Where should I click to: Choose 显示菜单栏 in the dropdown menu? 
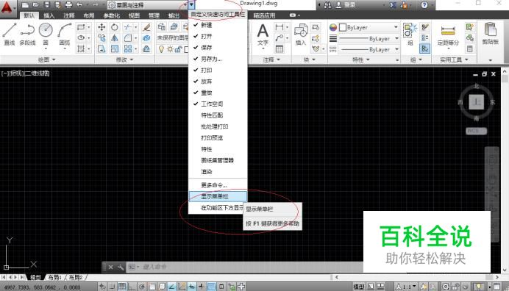(218, 196)
